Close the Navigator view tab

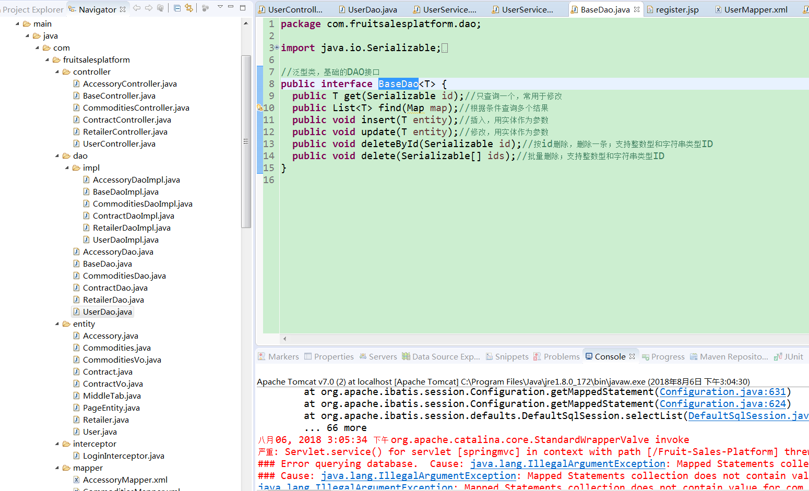(123, 9)
